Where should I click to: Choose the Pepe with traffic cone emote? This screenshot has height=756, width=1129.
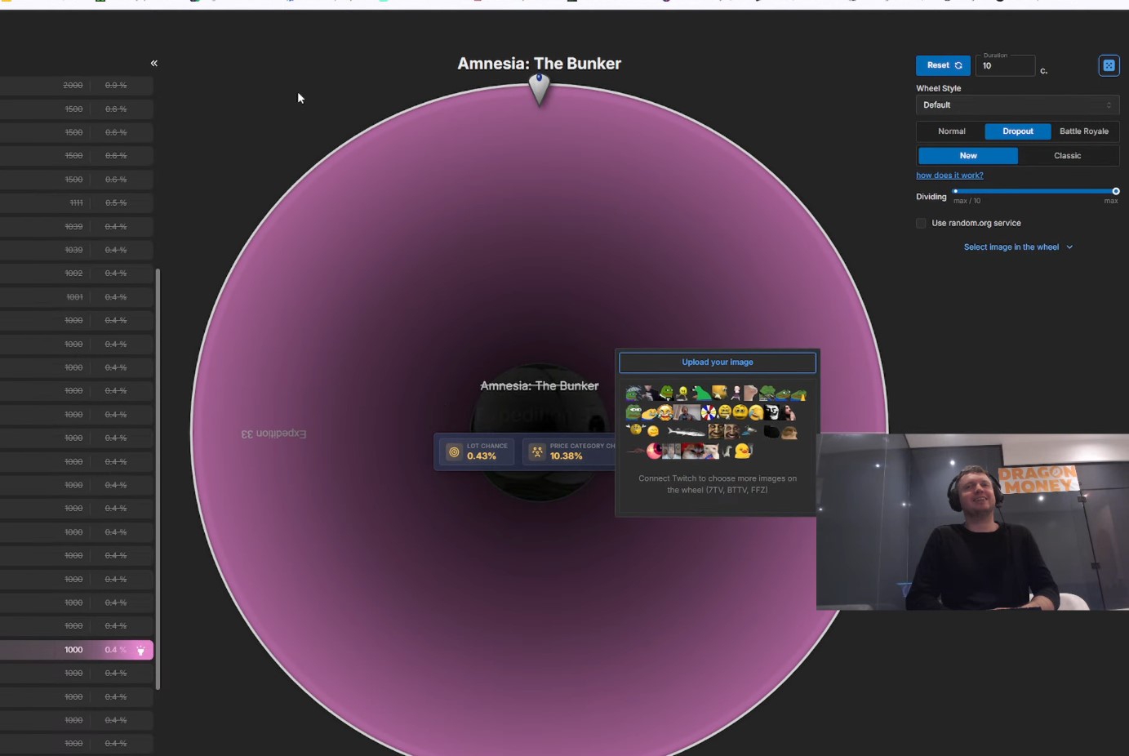(798, 395)
